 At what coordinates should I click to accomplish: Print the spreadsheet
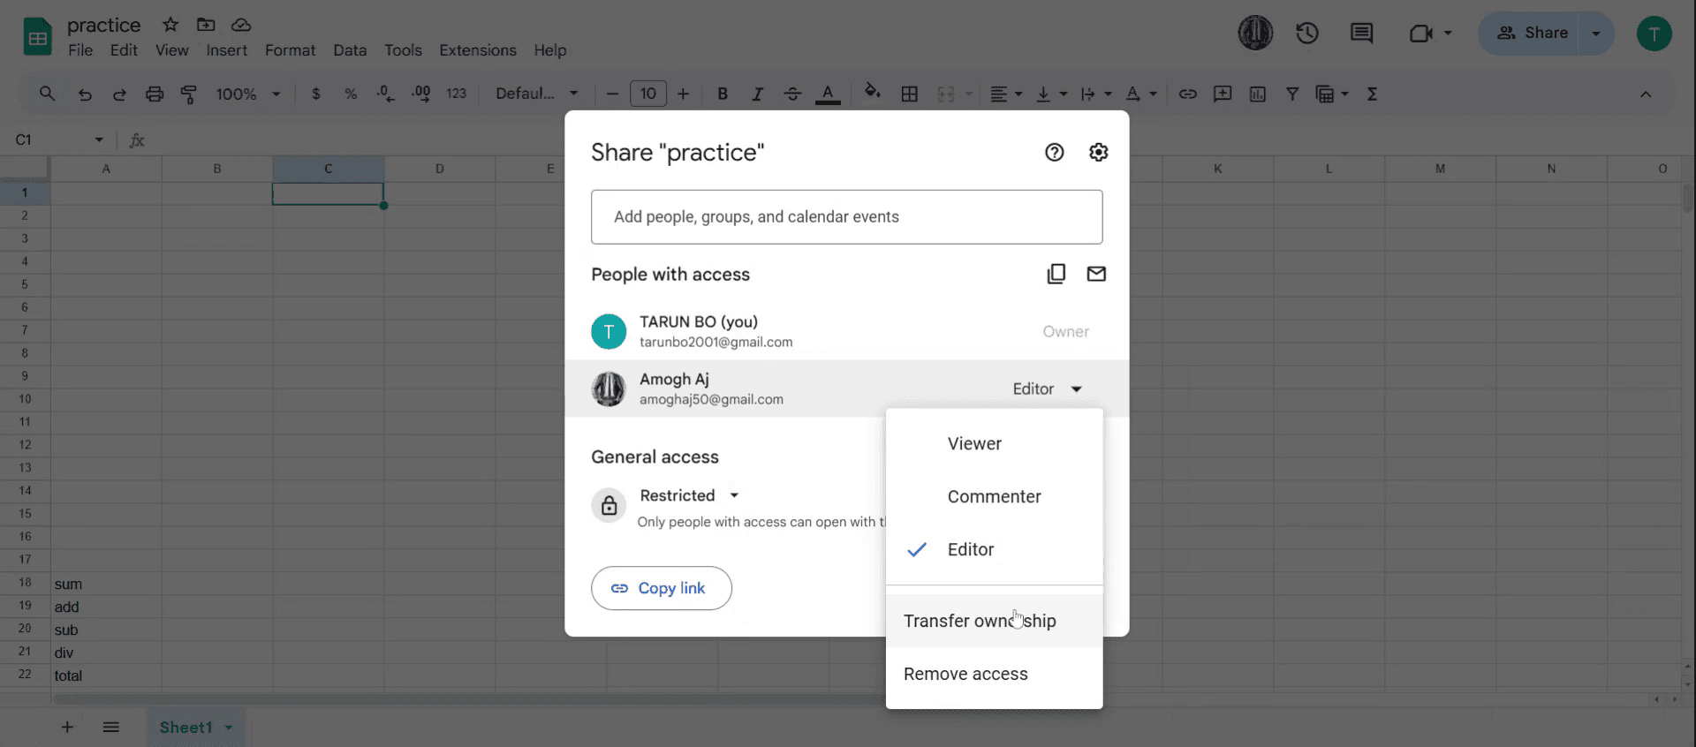coord(155,94)
